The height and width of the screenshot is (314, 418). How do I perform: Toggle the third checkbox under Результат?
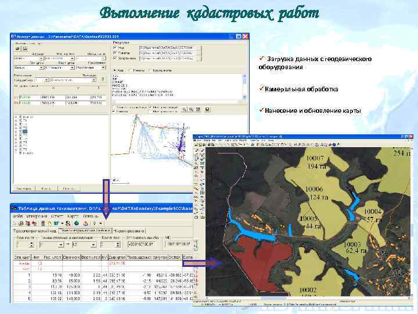115,58
